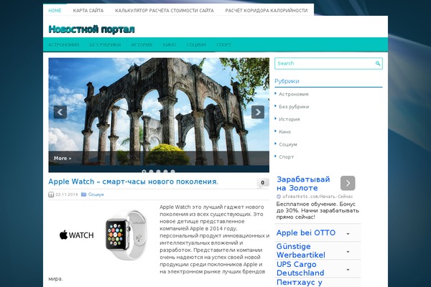
Task: Show previous slide with left arrow
Action: [60, 112]
